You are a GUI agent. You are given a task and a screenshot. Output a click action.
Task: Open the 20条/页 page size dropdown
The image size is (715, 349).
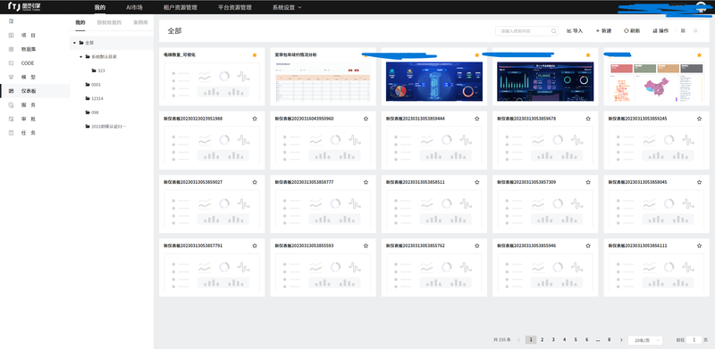[644, 340]
